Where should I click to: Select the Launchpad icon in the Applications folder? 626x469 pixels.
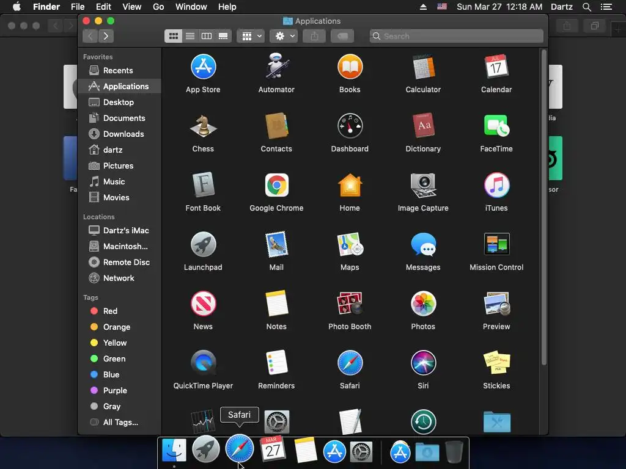coord(203,244)
